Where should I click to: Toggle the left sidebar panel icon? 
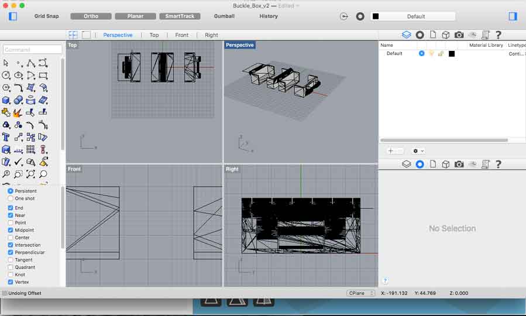pos(13,16)
